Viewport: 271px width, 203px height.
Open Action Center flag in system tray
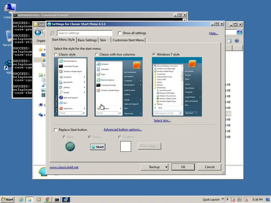click(x=233, y=200)
